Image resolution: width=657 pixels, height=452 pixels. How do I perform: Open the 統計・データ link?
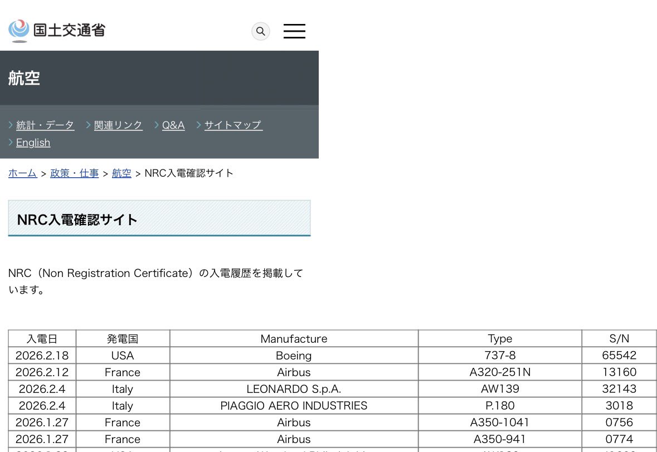coord(45,125)
